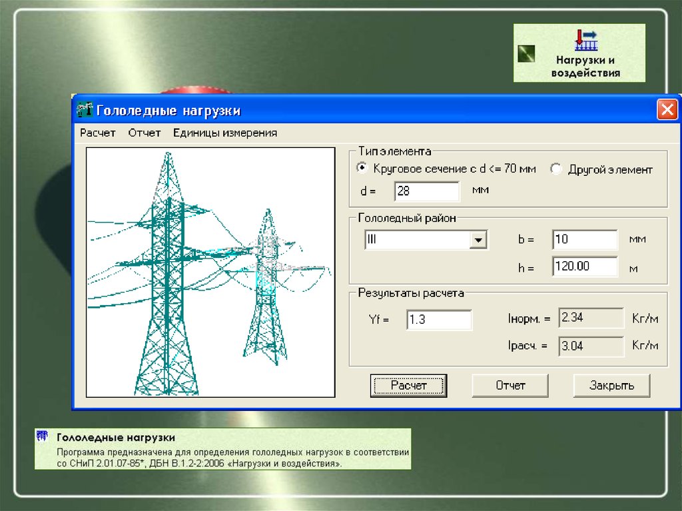Open the Единицы измерения menu
This screenshot has width=682, height=511.
click(225, 133)
